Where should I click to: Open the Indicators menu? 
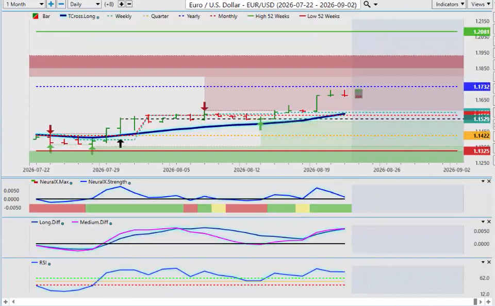tap(449, 4)
